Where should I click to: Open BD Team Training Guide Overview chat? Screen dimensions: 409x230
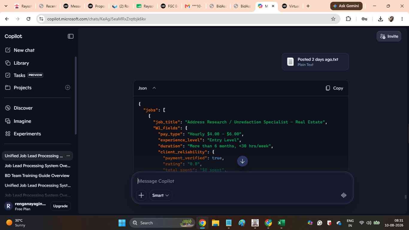37,175
